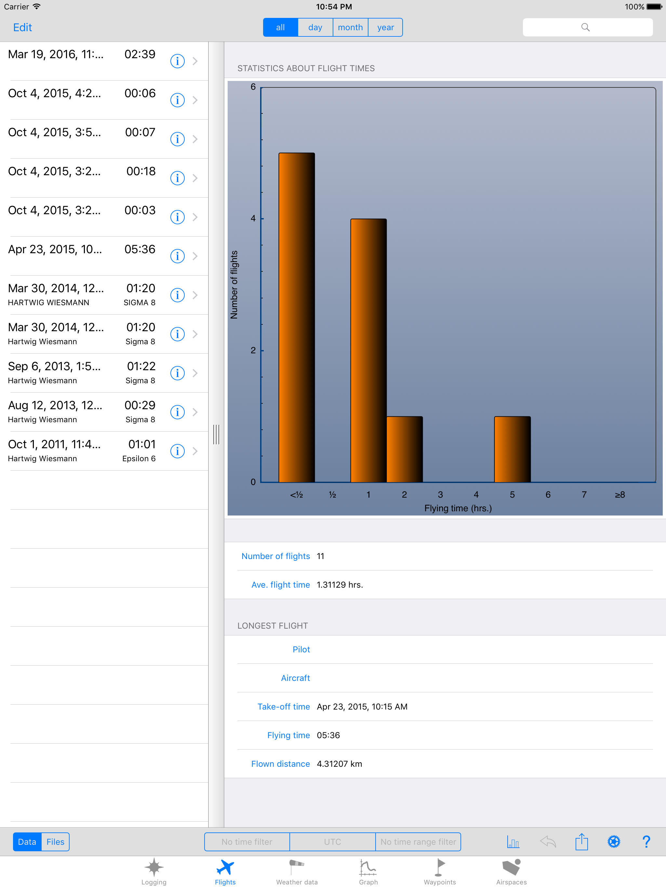Tap the 'Ave. flight time' label
Viewport: 666px width, 888px height.
(280, 584)
